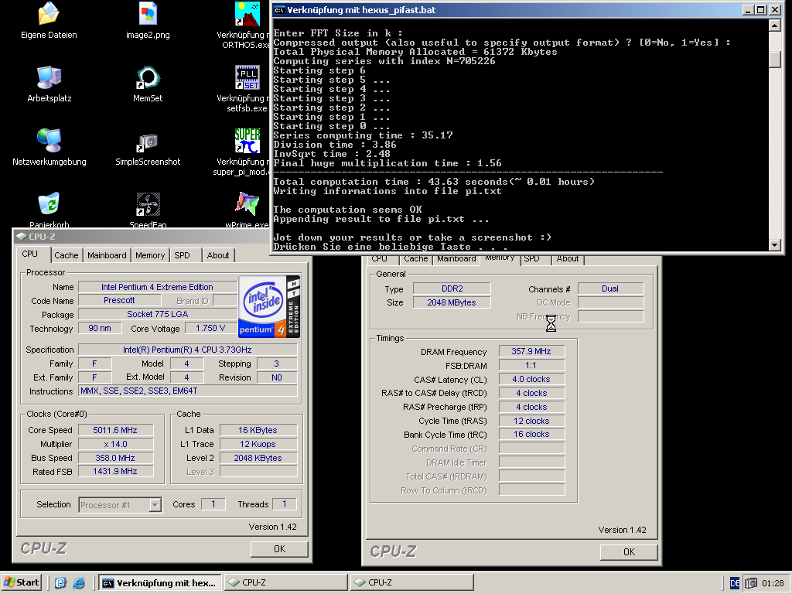Switch to the second CPU-Z taskbar button

point(411,583)
